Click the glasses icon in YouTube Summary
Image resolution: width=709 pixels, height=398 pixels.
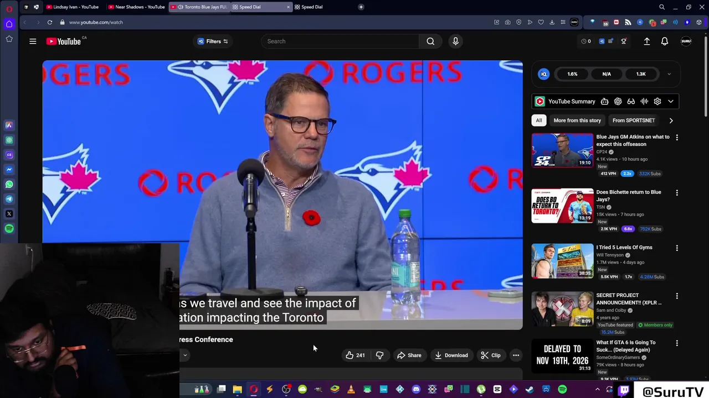point(631,102)
